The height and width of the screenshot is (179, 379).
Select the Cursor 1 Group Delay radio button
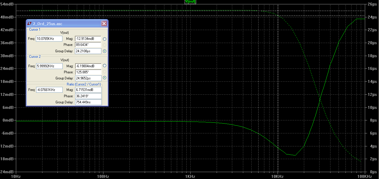[x=105, y=51]
